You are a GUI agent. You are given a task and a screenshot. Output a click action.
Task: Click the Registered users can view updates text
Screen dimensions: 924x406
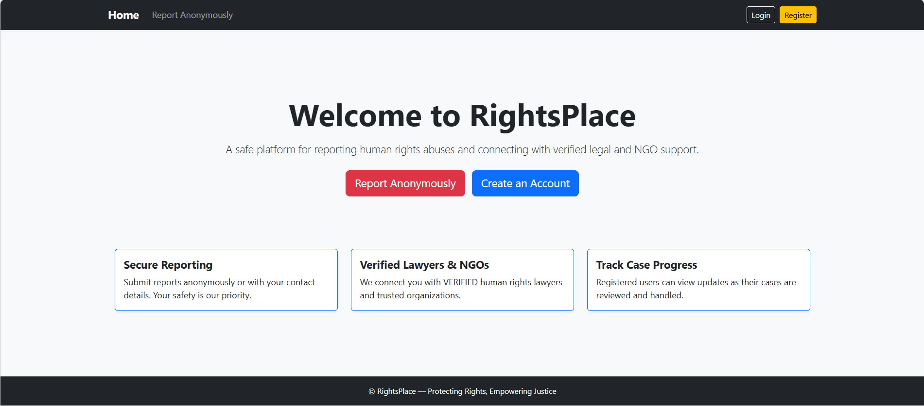point(696,289)
